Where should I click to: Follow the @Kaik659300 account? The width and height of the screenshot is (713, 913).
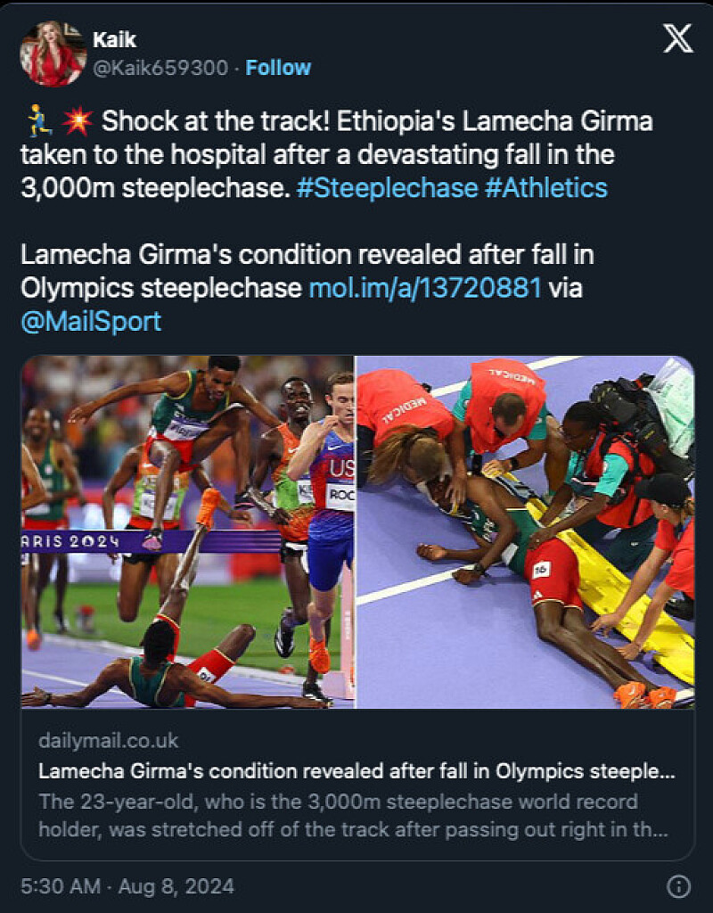[x=278, y=68]
